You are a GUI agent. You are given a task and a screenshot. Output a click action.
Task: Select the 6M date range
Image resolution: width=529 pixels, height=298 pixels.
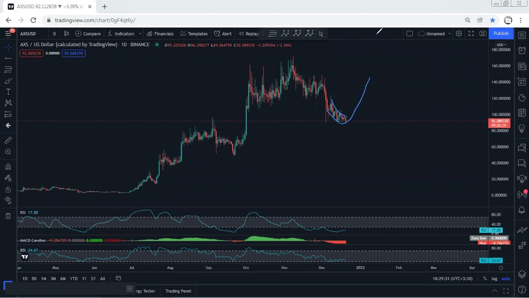click(x=63, y=279)
